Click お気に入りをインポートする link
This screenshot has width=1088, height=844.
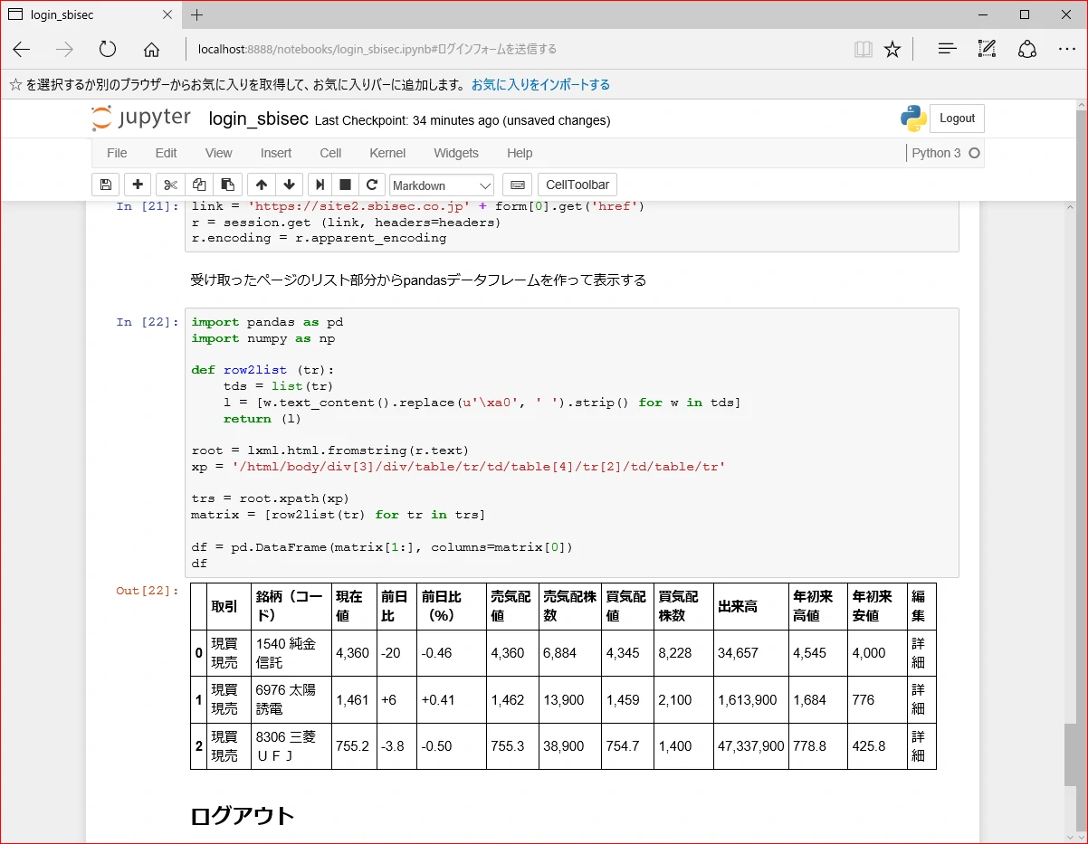[x=540, y=84]
